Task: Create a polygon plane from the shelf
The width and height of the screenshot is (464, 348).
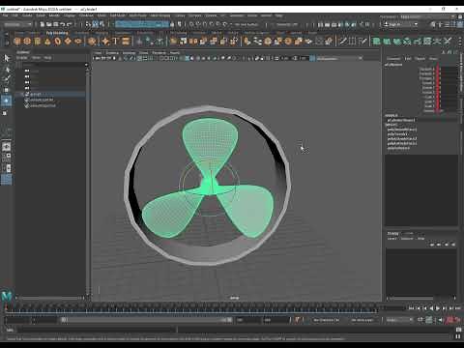Action: [68, 41]
